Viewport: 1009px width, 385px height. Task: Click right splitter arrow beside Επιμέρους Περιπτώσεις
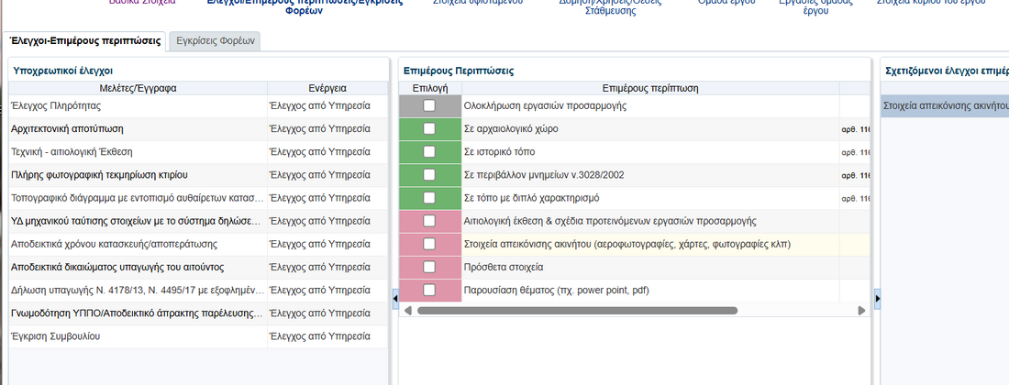click(x=877, y=298)
